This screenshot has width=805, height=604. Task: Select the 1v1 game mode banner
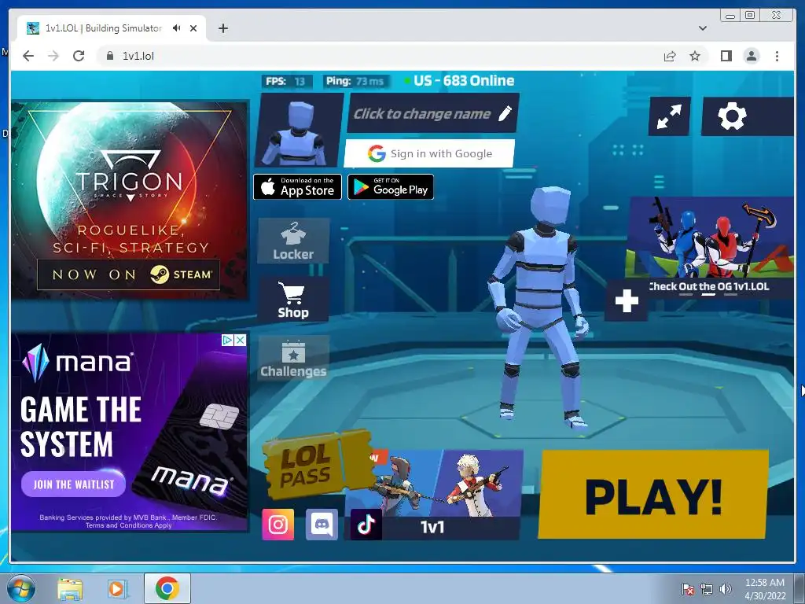click(x=434, y=495)
